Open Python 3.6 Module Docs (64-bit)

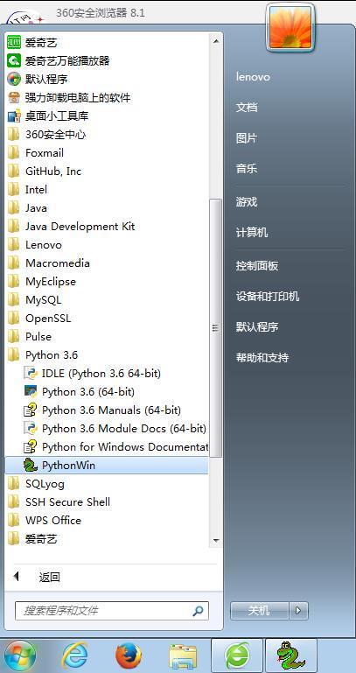tap(107, 428)
